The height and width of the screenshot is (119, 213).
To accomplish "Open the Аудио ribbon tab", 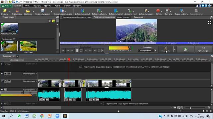I will tap(57, 6).
